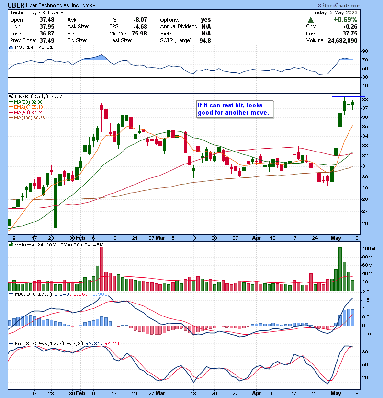Click the date Friday 5-May-2023
Viewport: 383px width, 398px height.
pyautogui.click(x=335, y=12)
